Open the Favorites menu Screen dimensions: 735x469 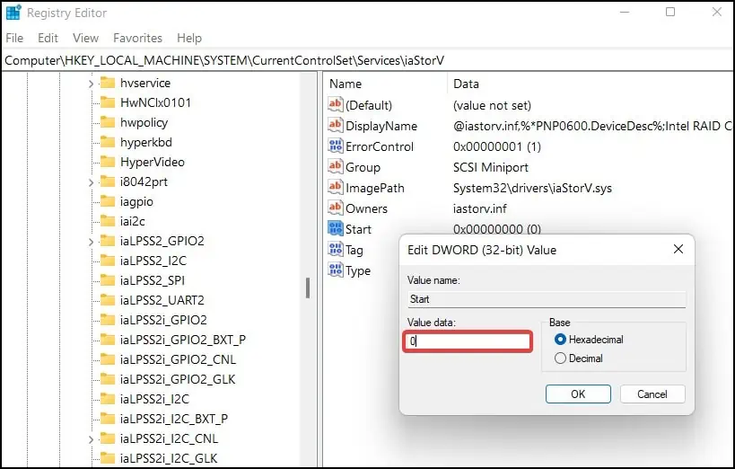tap(137, 38)
